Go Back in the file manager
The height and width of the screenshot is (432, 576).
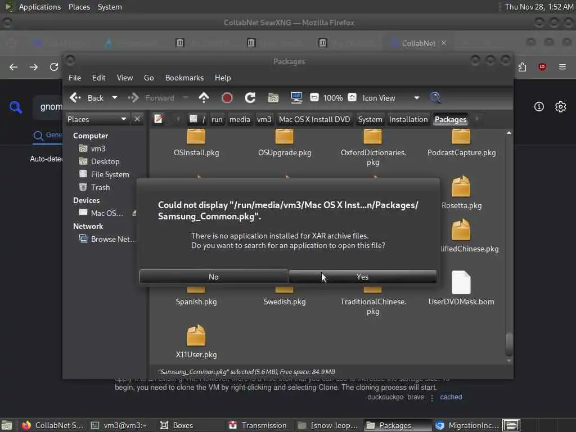point(87,98)
